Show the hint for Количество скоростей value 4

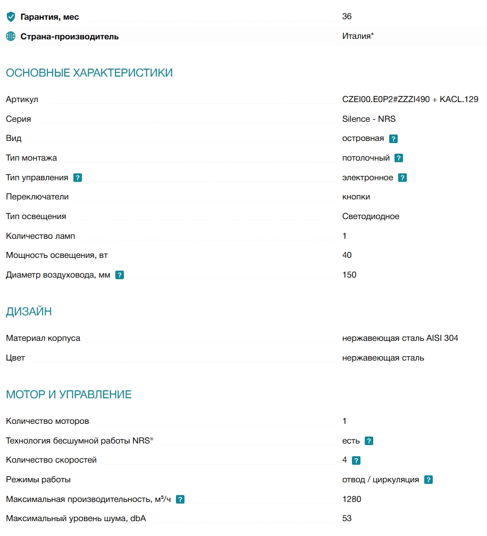tap(356, 460)
